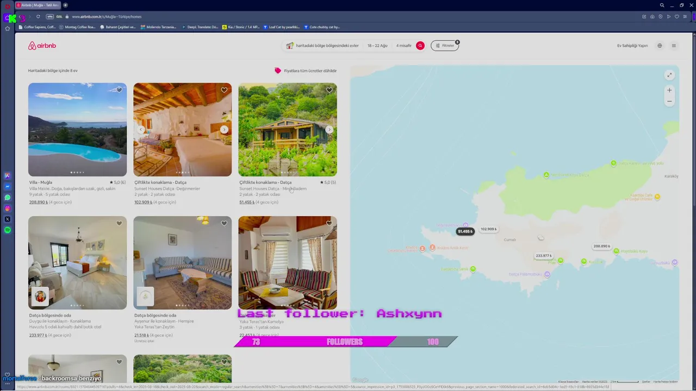Open the Villa - Muğla pool photo
The image size is (696, 391).
[77, 129]
